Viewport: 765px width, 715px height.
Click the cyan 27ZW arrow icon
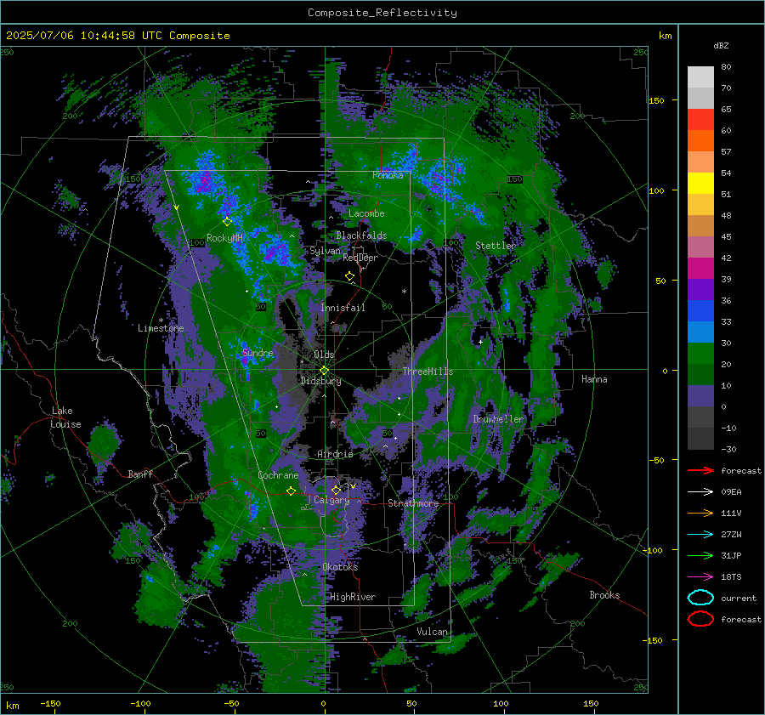click(x=700, y=535)
